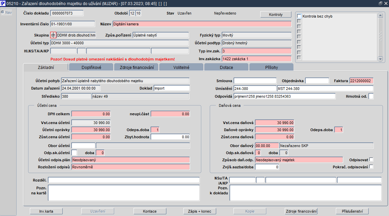Image resolution: width=389 pixels, height=216 pixels.
Task: Click the Kontace button
Action: pyautogui.click(x=150, y=211)
